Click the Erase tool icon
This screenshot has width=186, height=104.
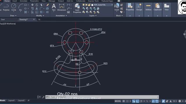(x=47, y=5)
